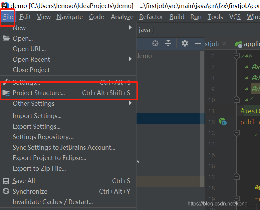
Task: Open the Navigate menu
Action: 70,17
